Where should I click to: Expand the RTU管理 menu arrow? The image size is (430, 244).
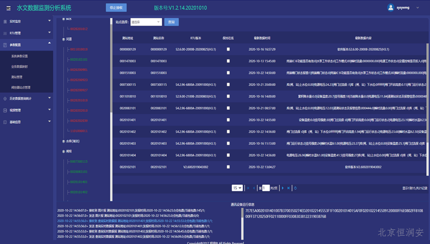click(49, 32)
